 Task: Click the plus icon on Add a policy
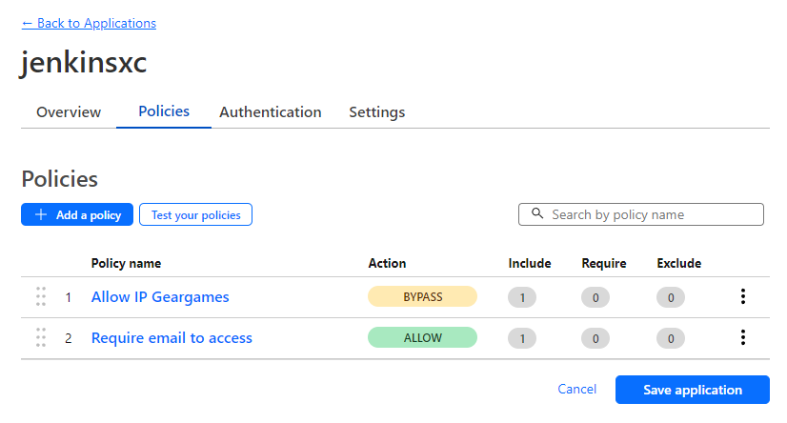(41, 215)
